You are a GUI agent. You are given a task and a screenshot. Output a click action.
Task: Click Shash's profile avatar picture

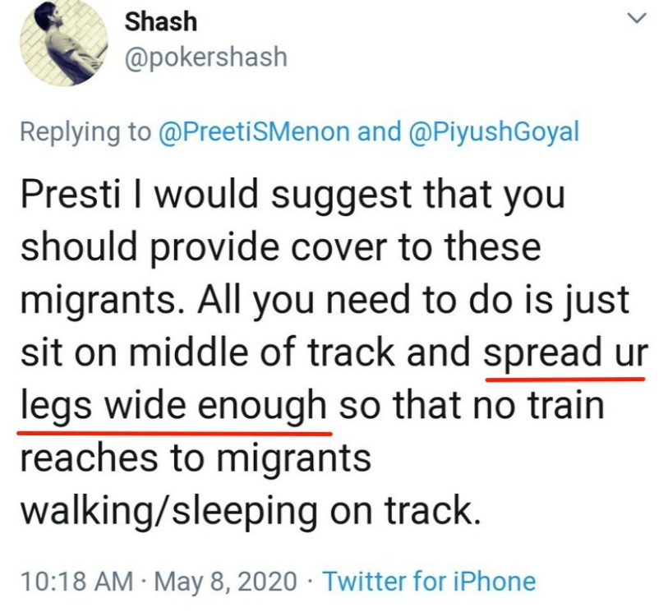tap(64, 44)
